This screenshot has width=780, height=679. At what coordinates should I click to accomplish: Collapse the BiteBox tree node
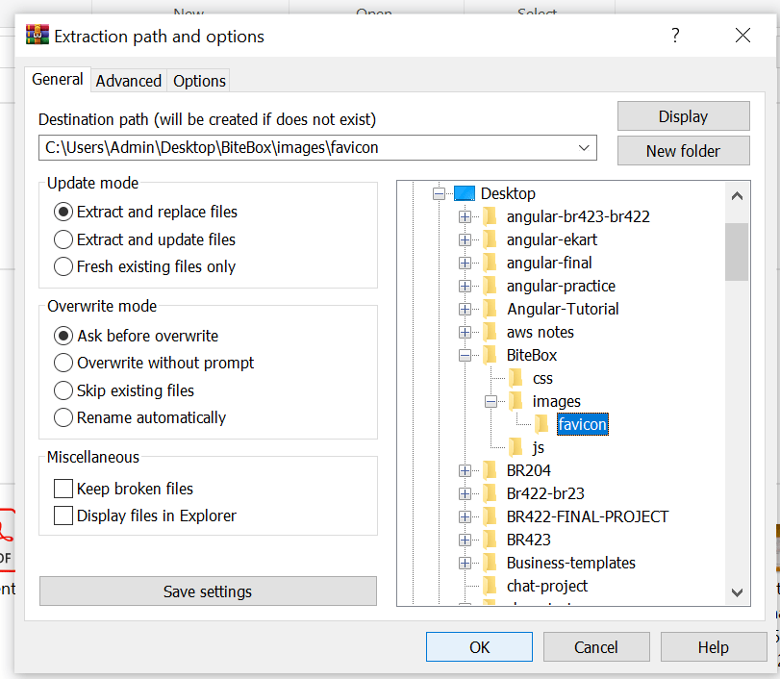point(465,355)
